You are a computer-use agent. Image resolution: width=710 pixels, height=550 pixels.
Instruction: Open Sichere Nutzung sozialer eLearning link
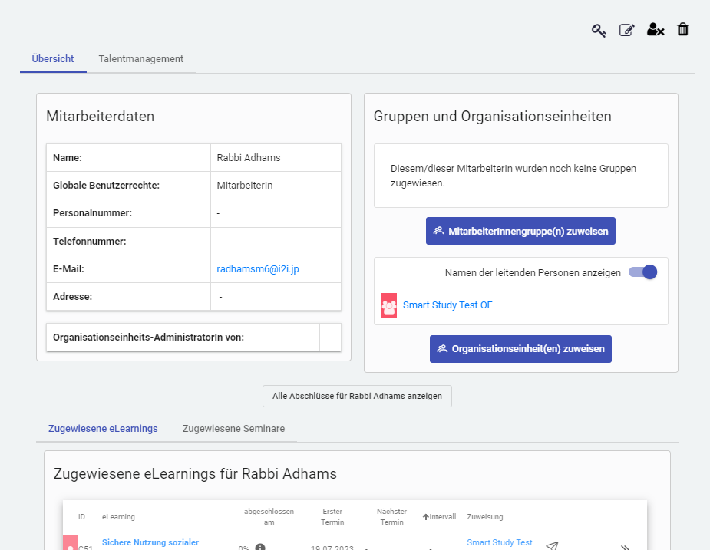coord(150,542)
